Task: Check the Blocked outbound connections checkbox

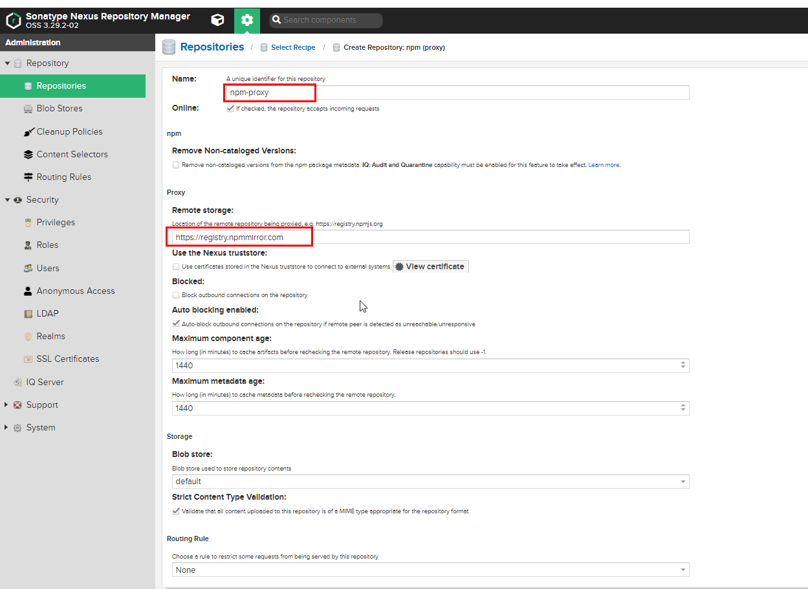Action: [x=176, y=295]
